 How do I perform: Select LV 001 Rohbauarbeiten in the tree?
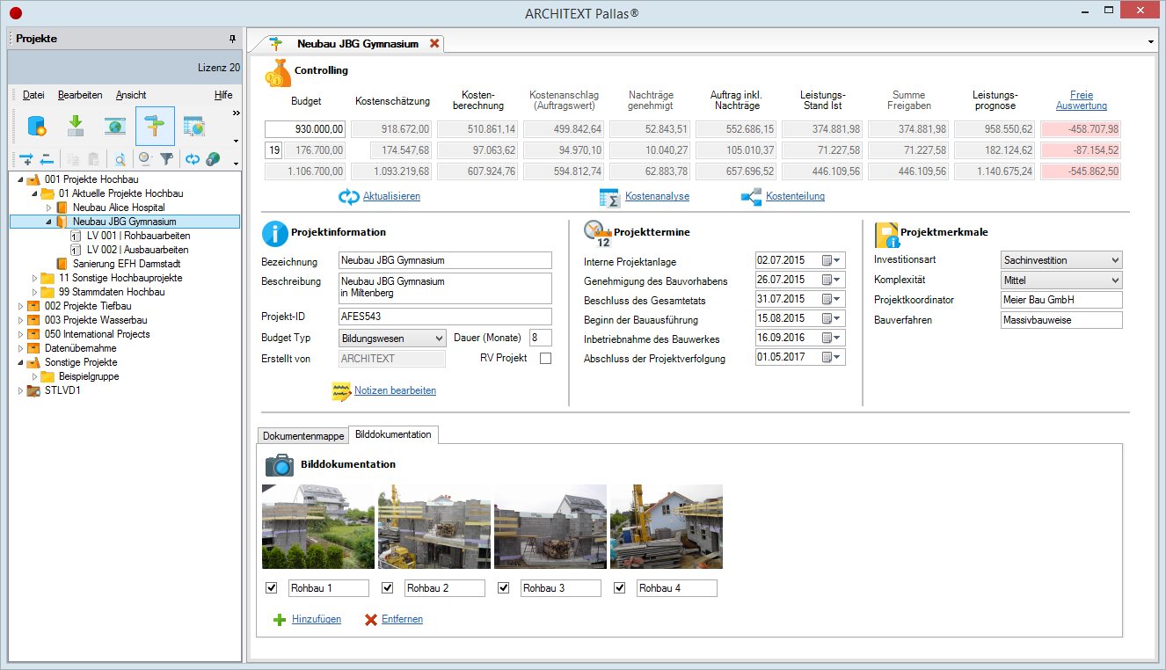click(x=139, y=236)
